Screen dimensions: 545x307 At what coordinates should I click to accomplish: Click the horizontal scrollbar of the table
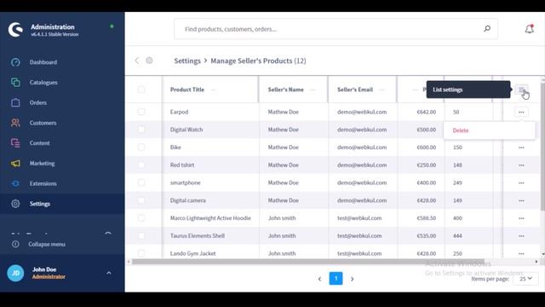pos(308,262)
